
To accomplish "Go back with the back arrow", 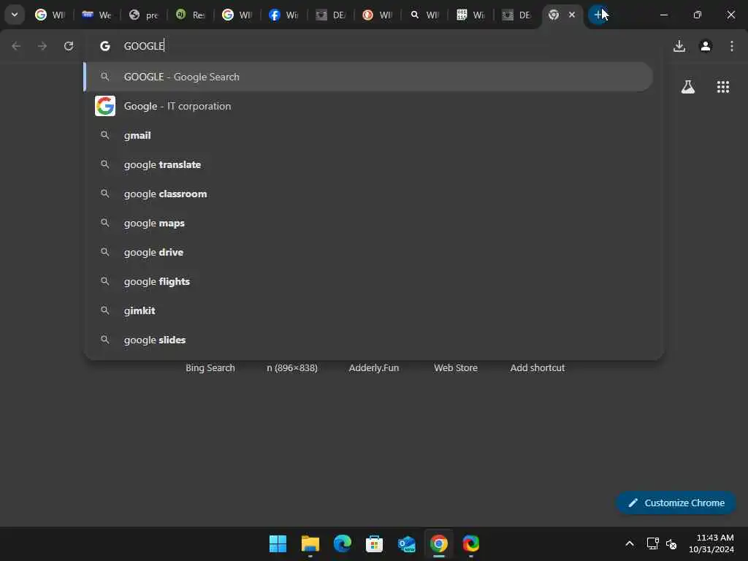I will 16,46.
